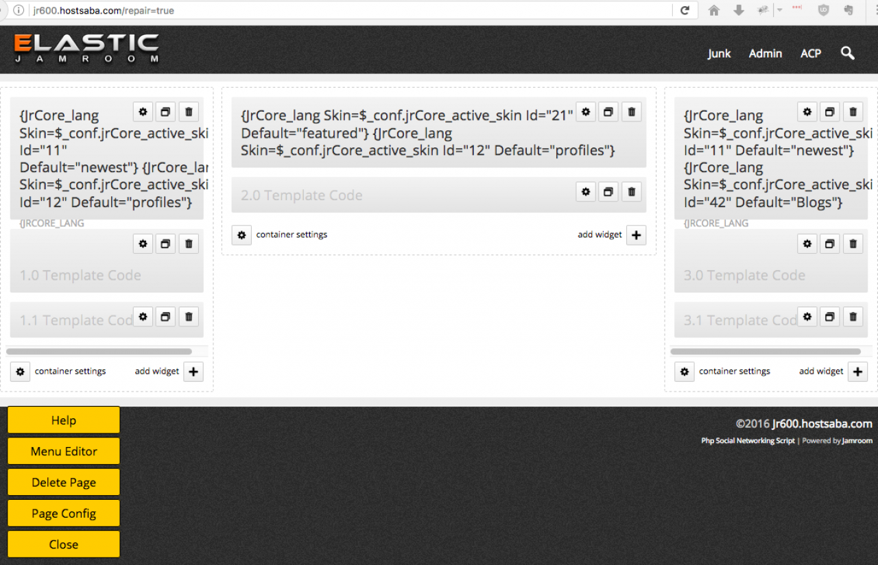The height and width of the screenshot is (565, 878).
Task: Add widget plus under 1.1 Template Code
Action: coord(193,372)
